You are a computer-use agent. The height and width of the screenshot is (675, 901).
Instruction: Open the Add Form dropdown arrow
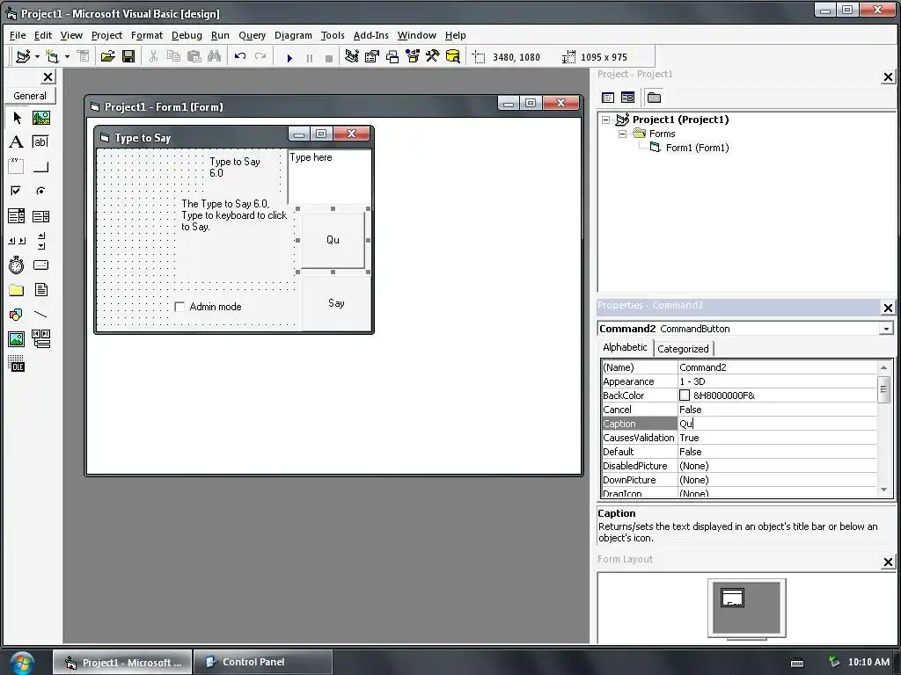click(67, 56)
